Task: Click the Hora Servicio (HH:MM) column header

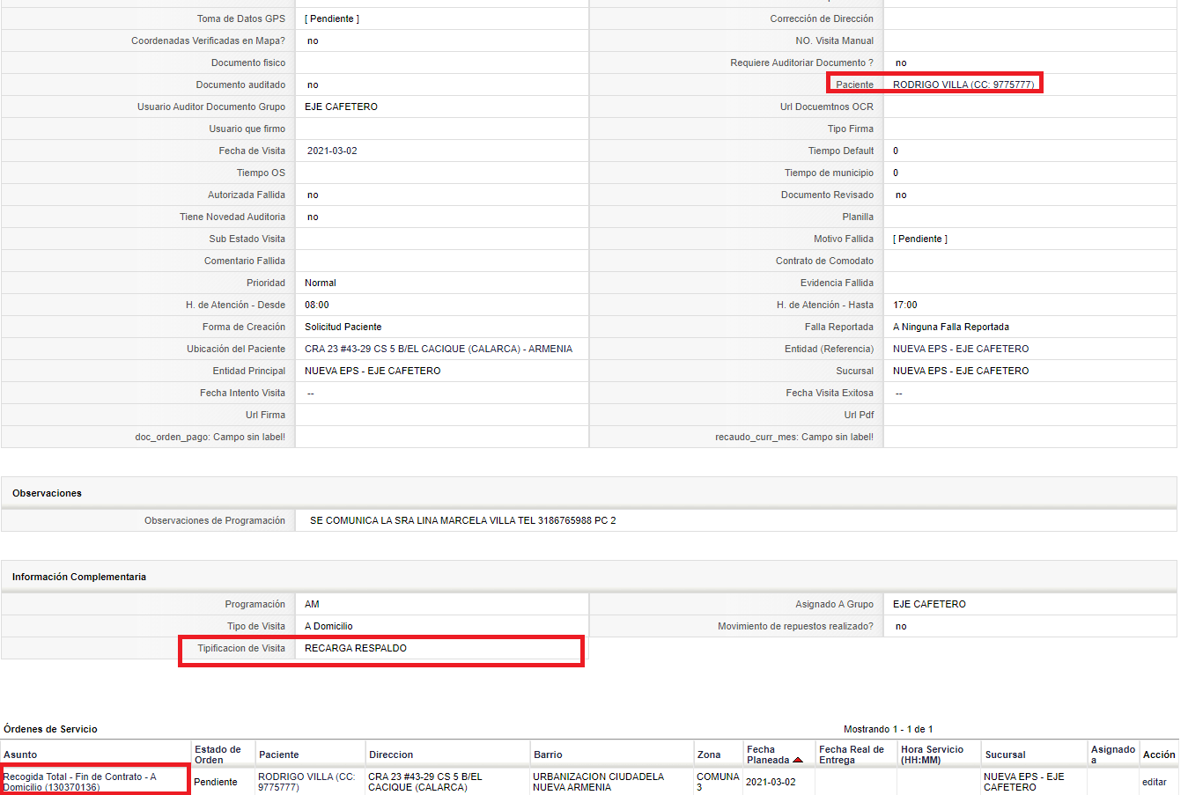Action: (932, 755)
